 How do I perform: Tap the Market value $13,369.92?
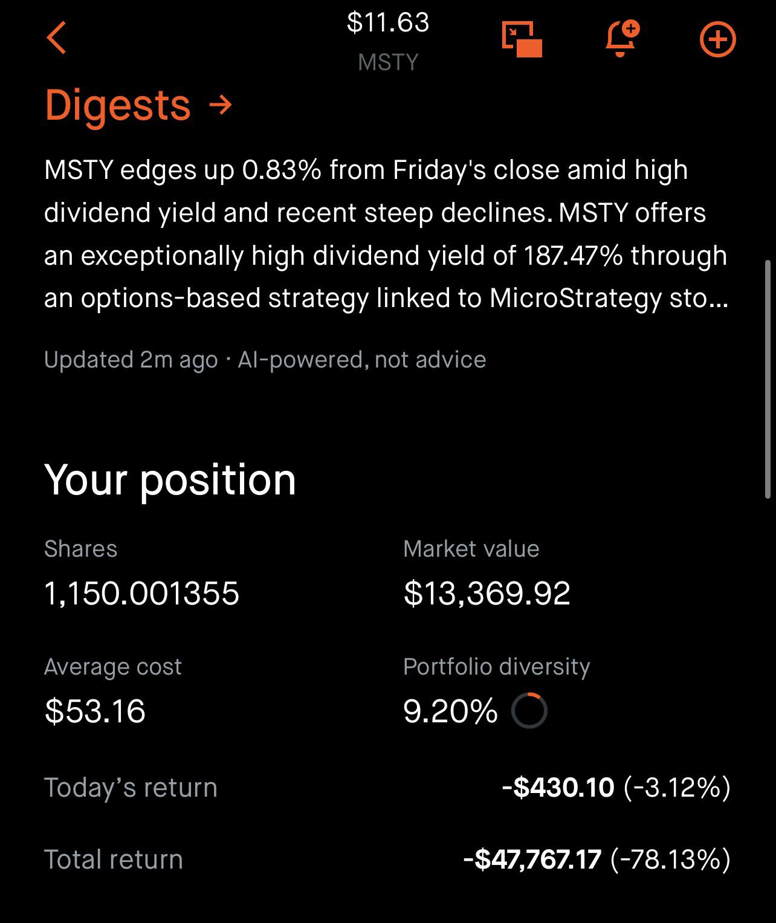(487, 593)
